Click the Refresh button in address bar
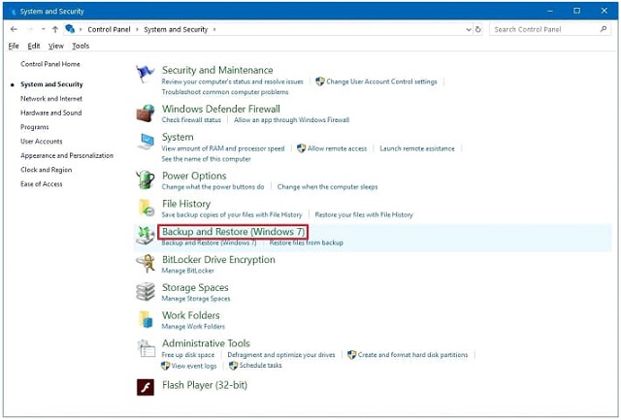This screenshot has width=621, height=420. (478, 29)
